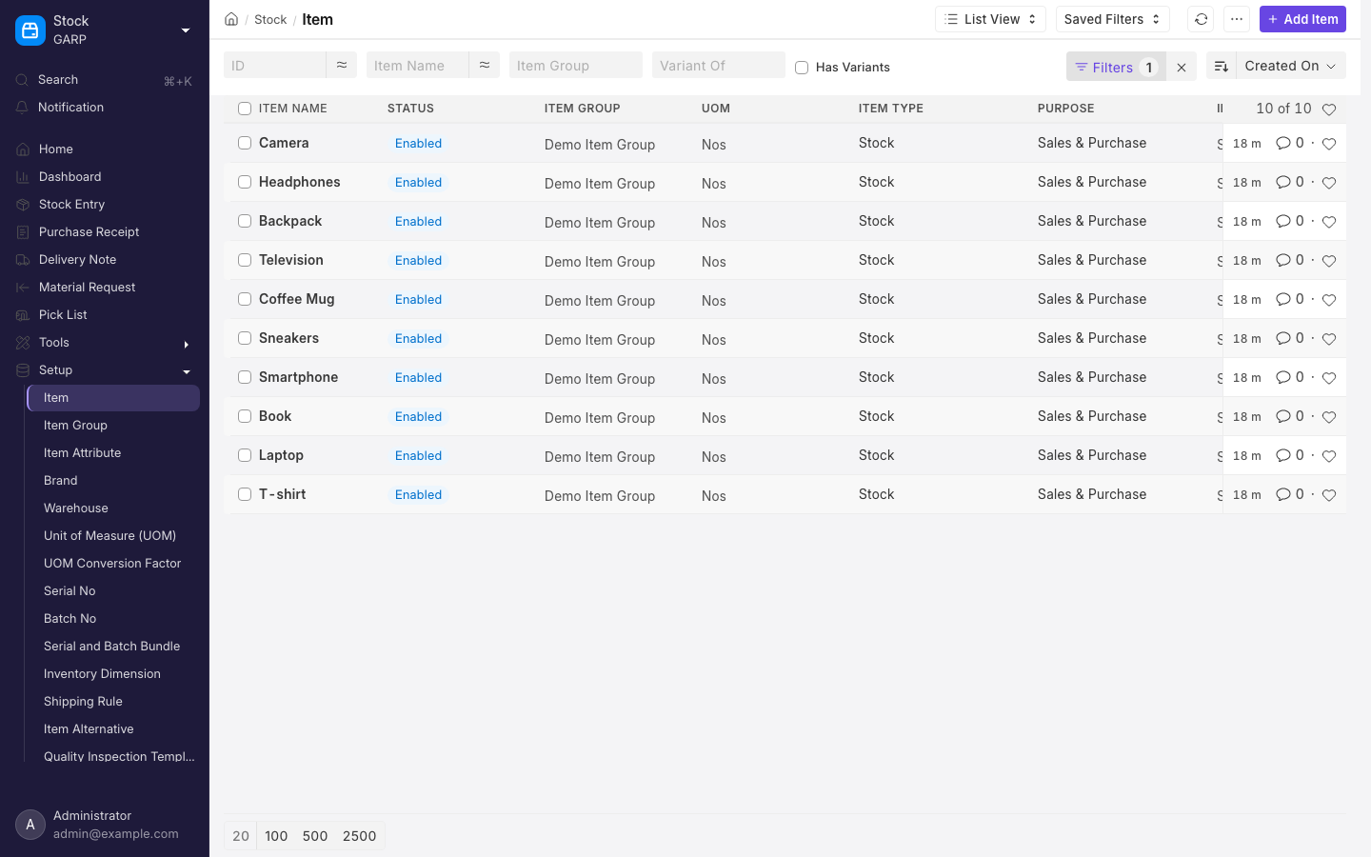Click the Stock app logo icon

tap(30, 30)
